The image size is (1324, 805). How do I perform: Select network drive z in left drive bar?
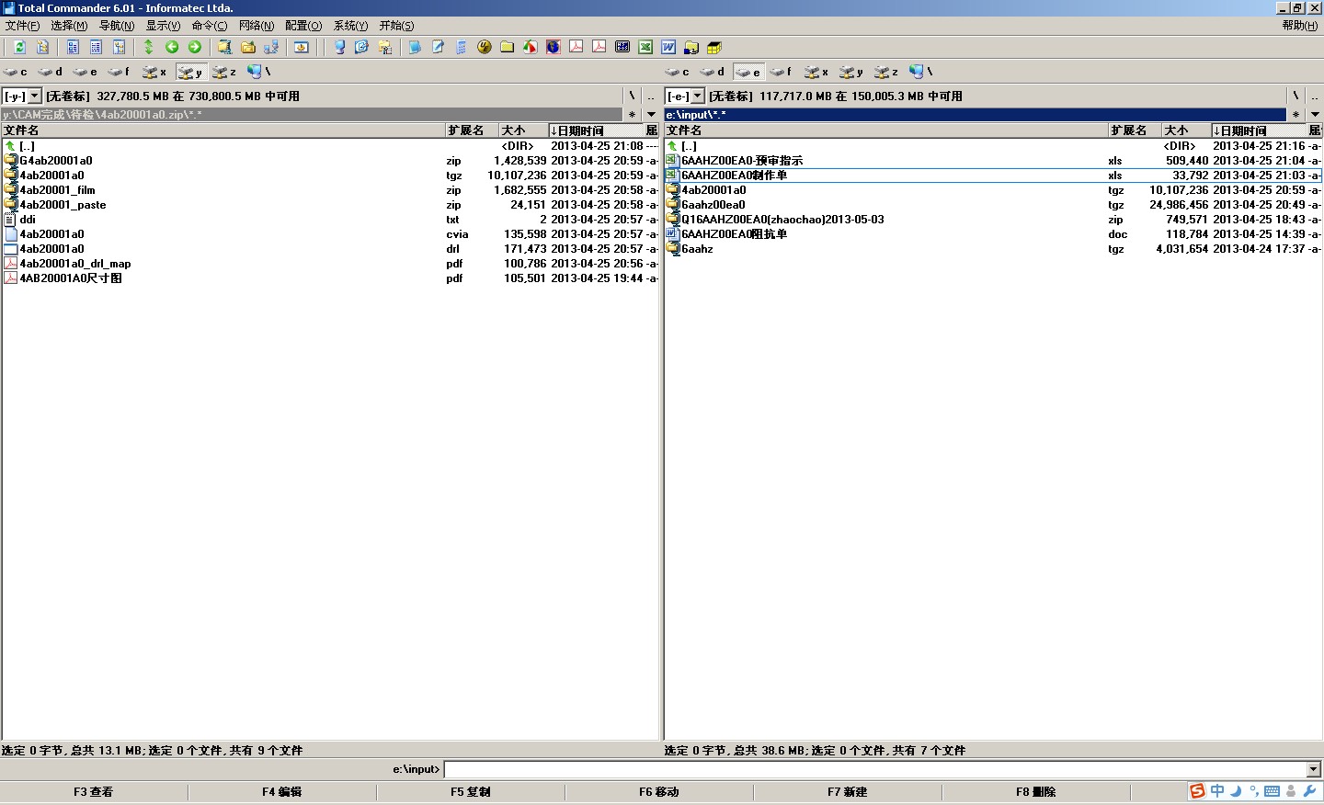[x=224, y=72]
